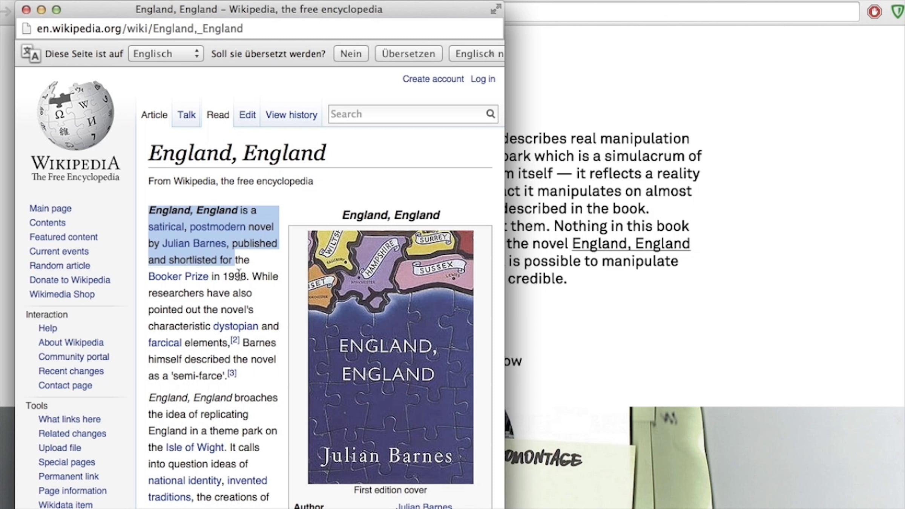The height and width of the screenshot is (509, 905).
Task: Click the Wikipedia globe logo
Action: (75, 115)
